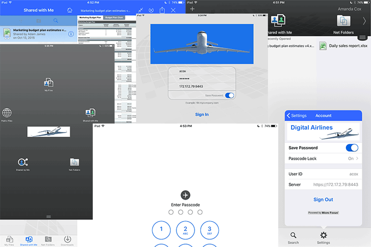The image size is (371, 247).
Task: Tap Powered by Micro Focus label
Action: coord(323,213)
